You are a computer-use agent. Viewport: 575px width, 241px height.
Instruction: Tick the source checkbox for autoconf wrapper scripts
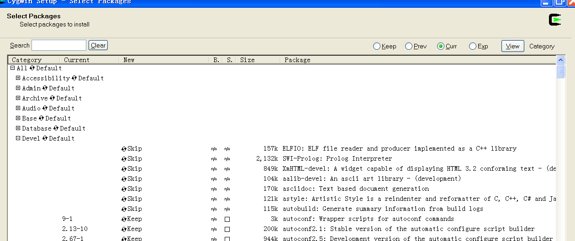pyautogui.click(x=227, y=219)
